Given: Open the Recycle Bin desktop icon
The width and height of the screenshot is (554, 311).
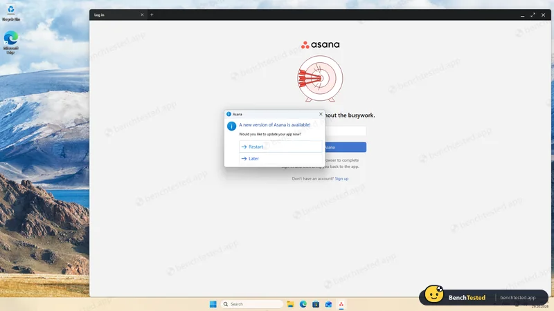Looking at the screenshot, I should [x=11, y=12].
